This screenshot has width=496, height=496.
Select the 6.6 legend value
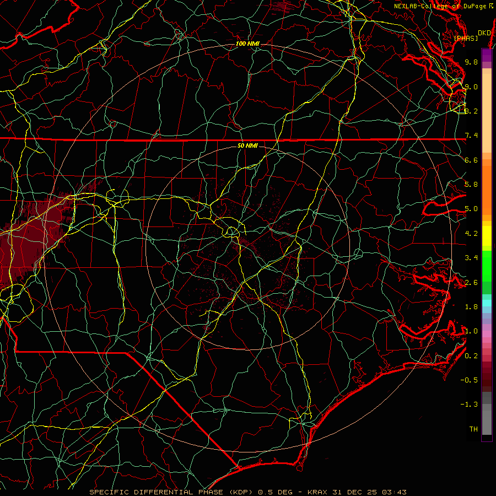[x=471, y=160]
